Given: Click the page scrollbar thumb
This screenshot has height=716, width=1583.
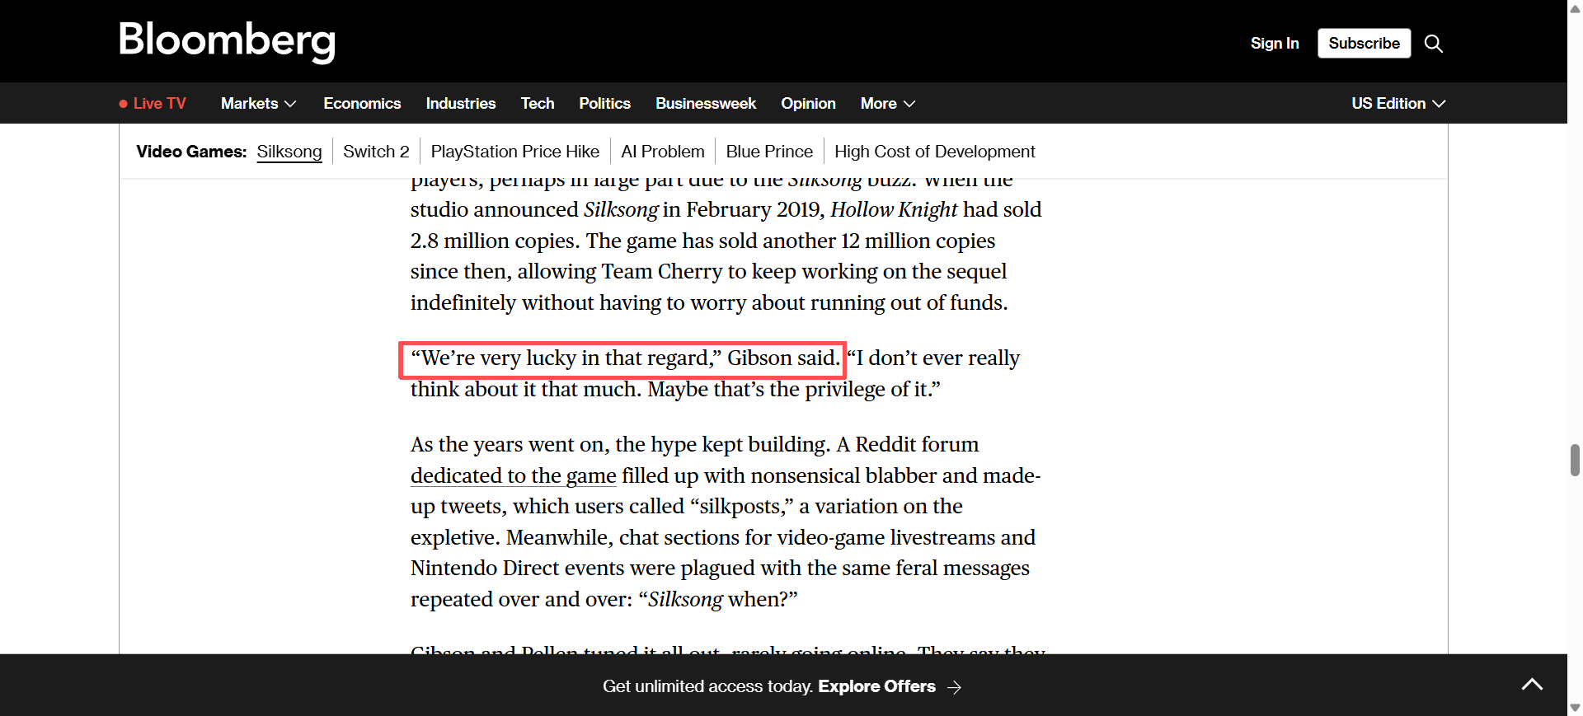Looking at the screenshot, I should point(1575,460).
